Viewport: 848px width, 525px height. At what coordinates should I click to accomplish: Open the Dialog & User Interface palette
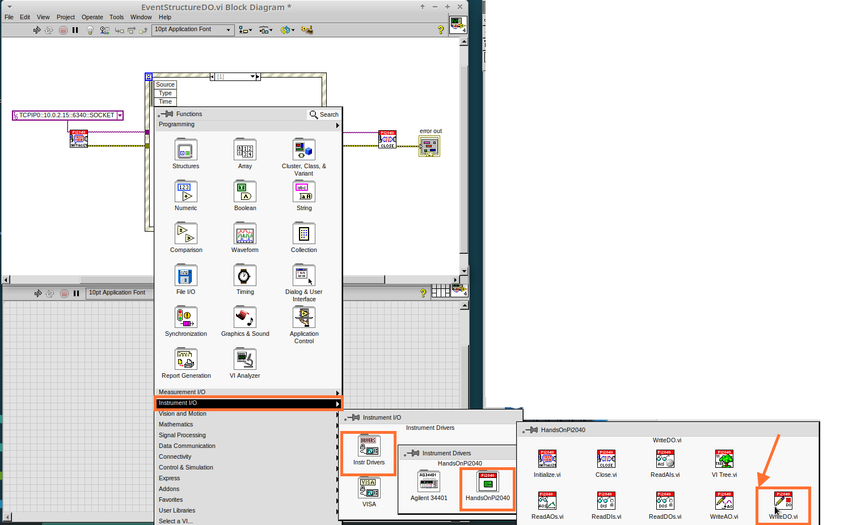(x=304, y=276)
